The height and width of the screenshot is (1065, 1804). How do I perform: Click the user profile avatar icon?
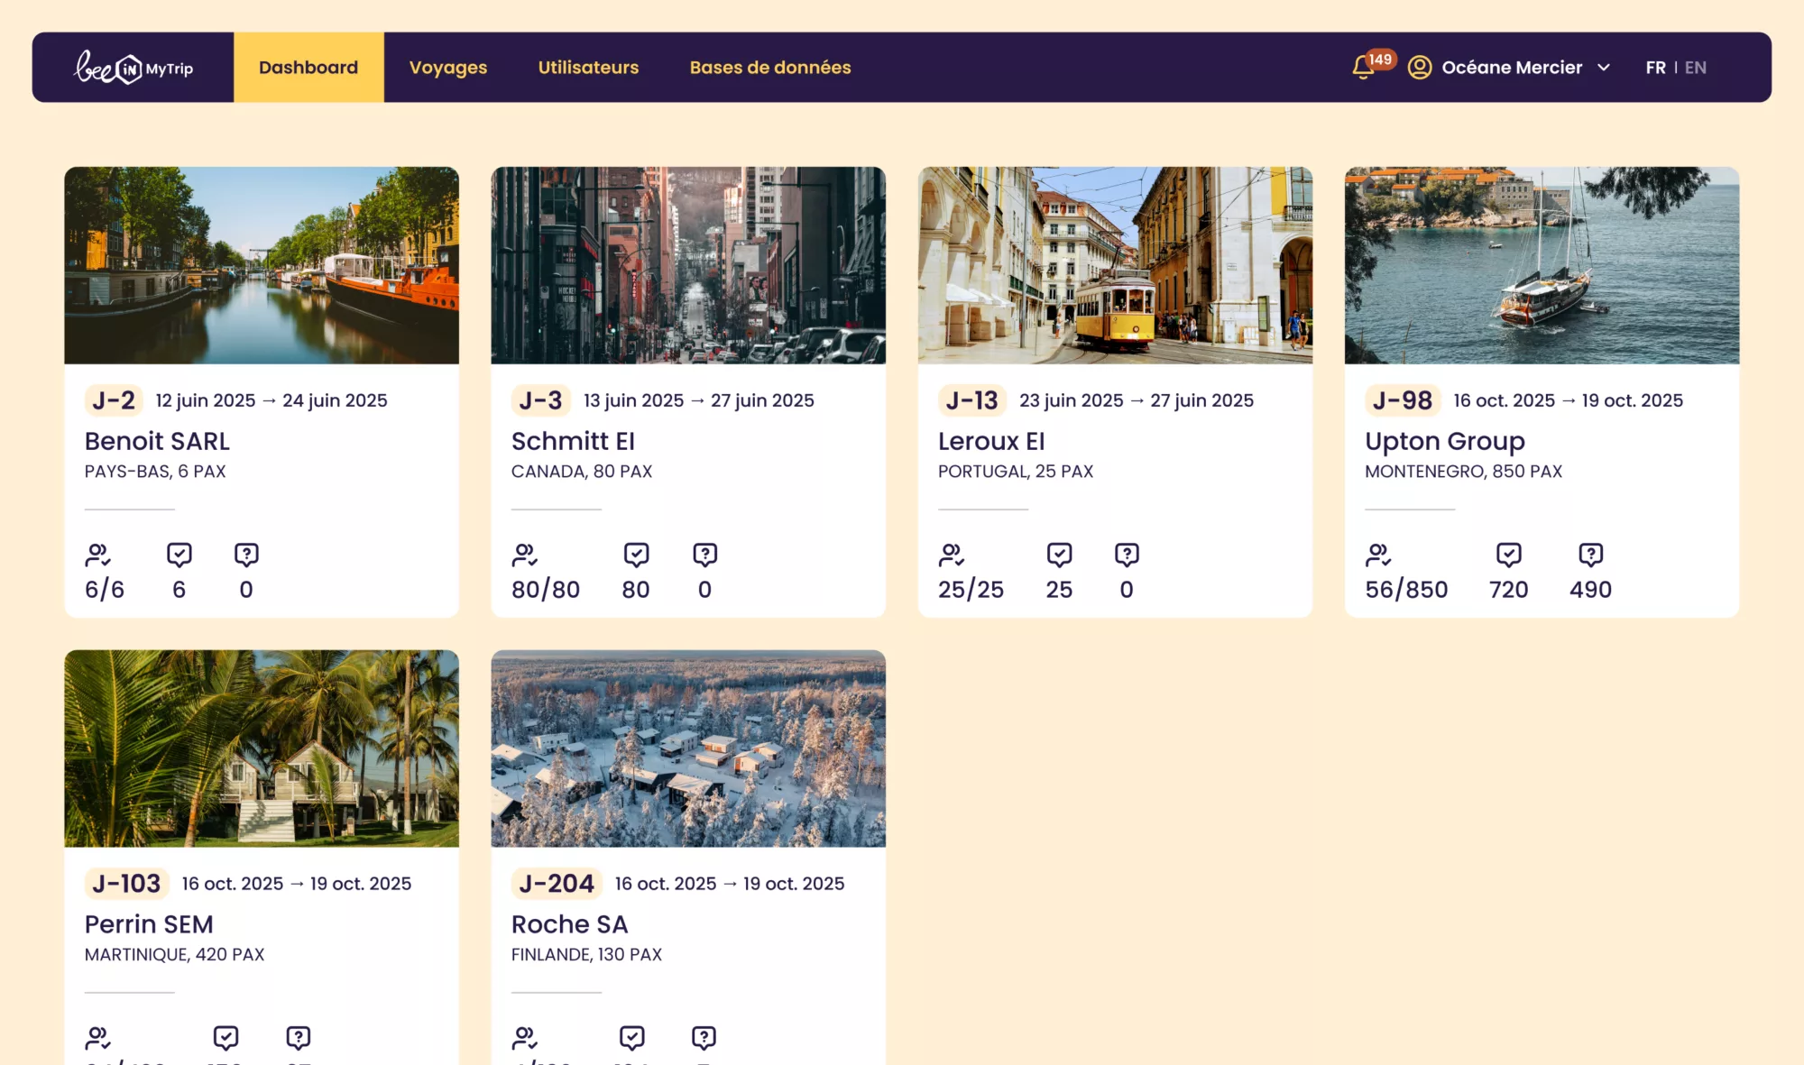(1420, 68)
